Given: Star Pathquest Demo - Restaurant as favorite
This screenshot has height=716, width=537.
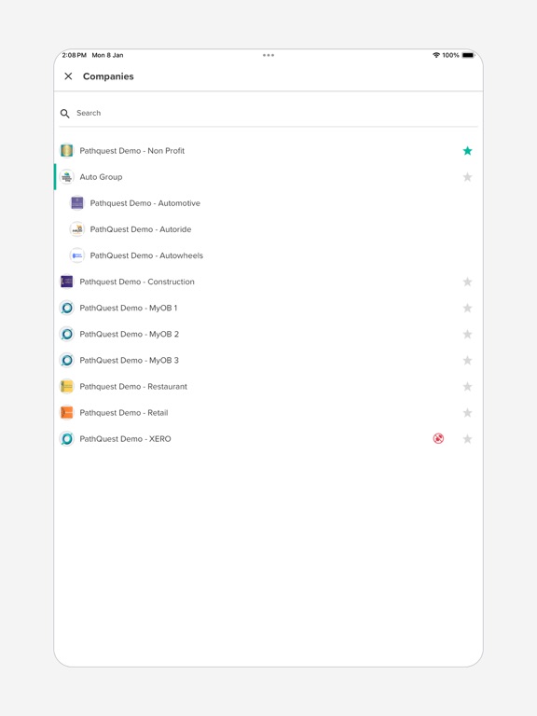Looking at the screenshot, I should (467, 386).
